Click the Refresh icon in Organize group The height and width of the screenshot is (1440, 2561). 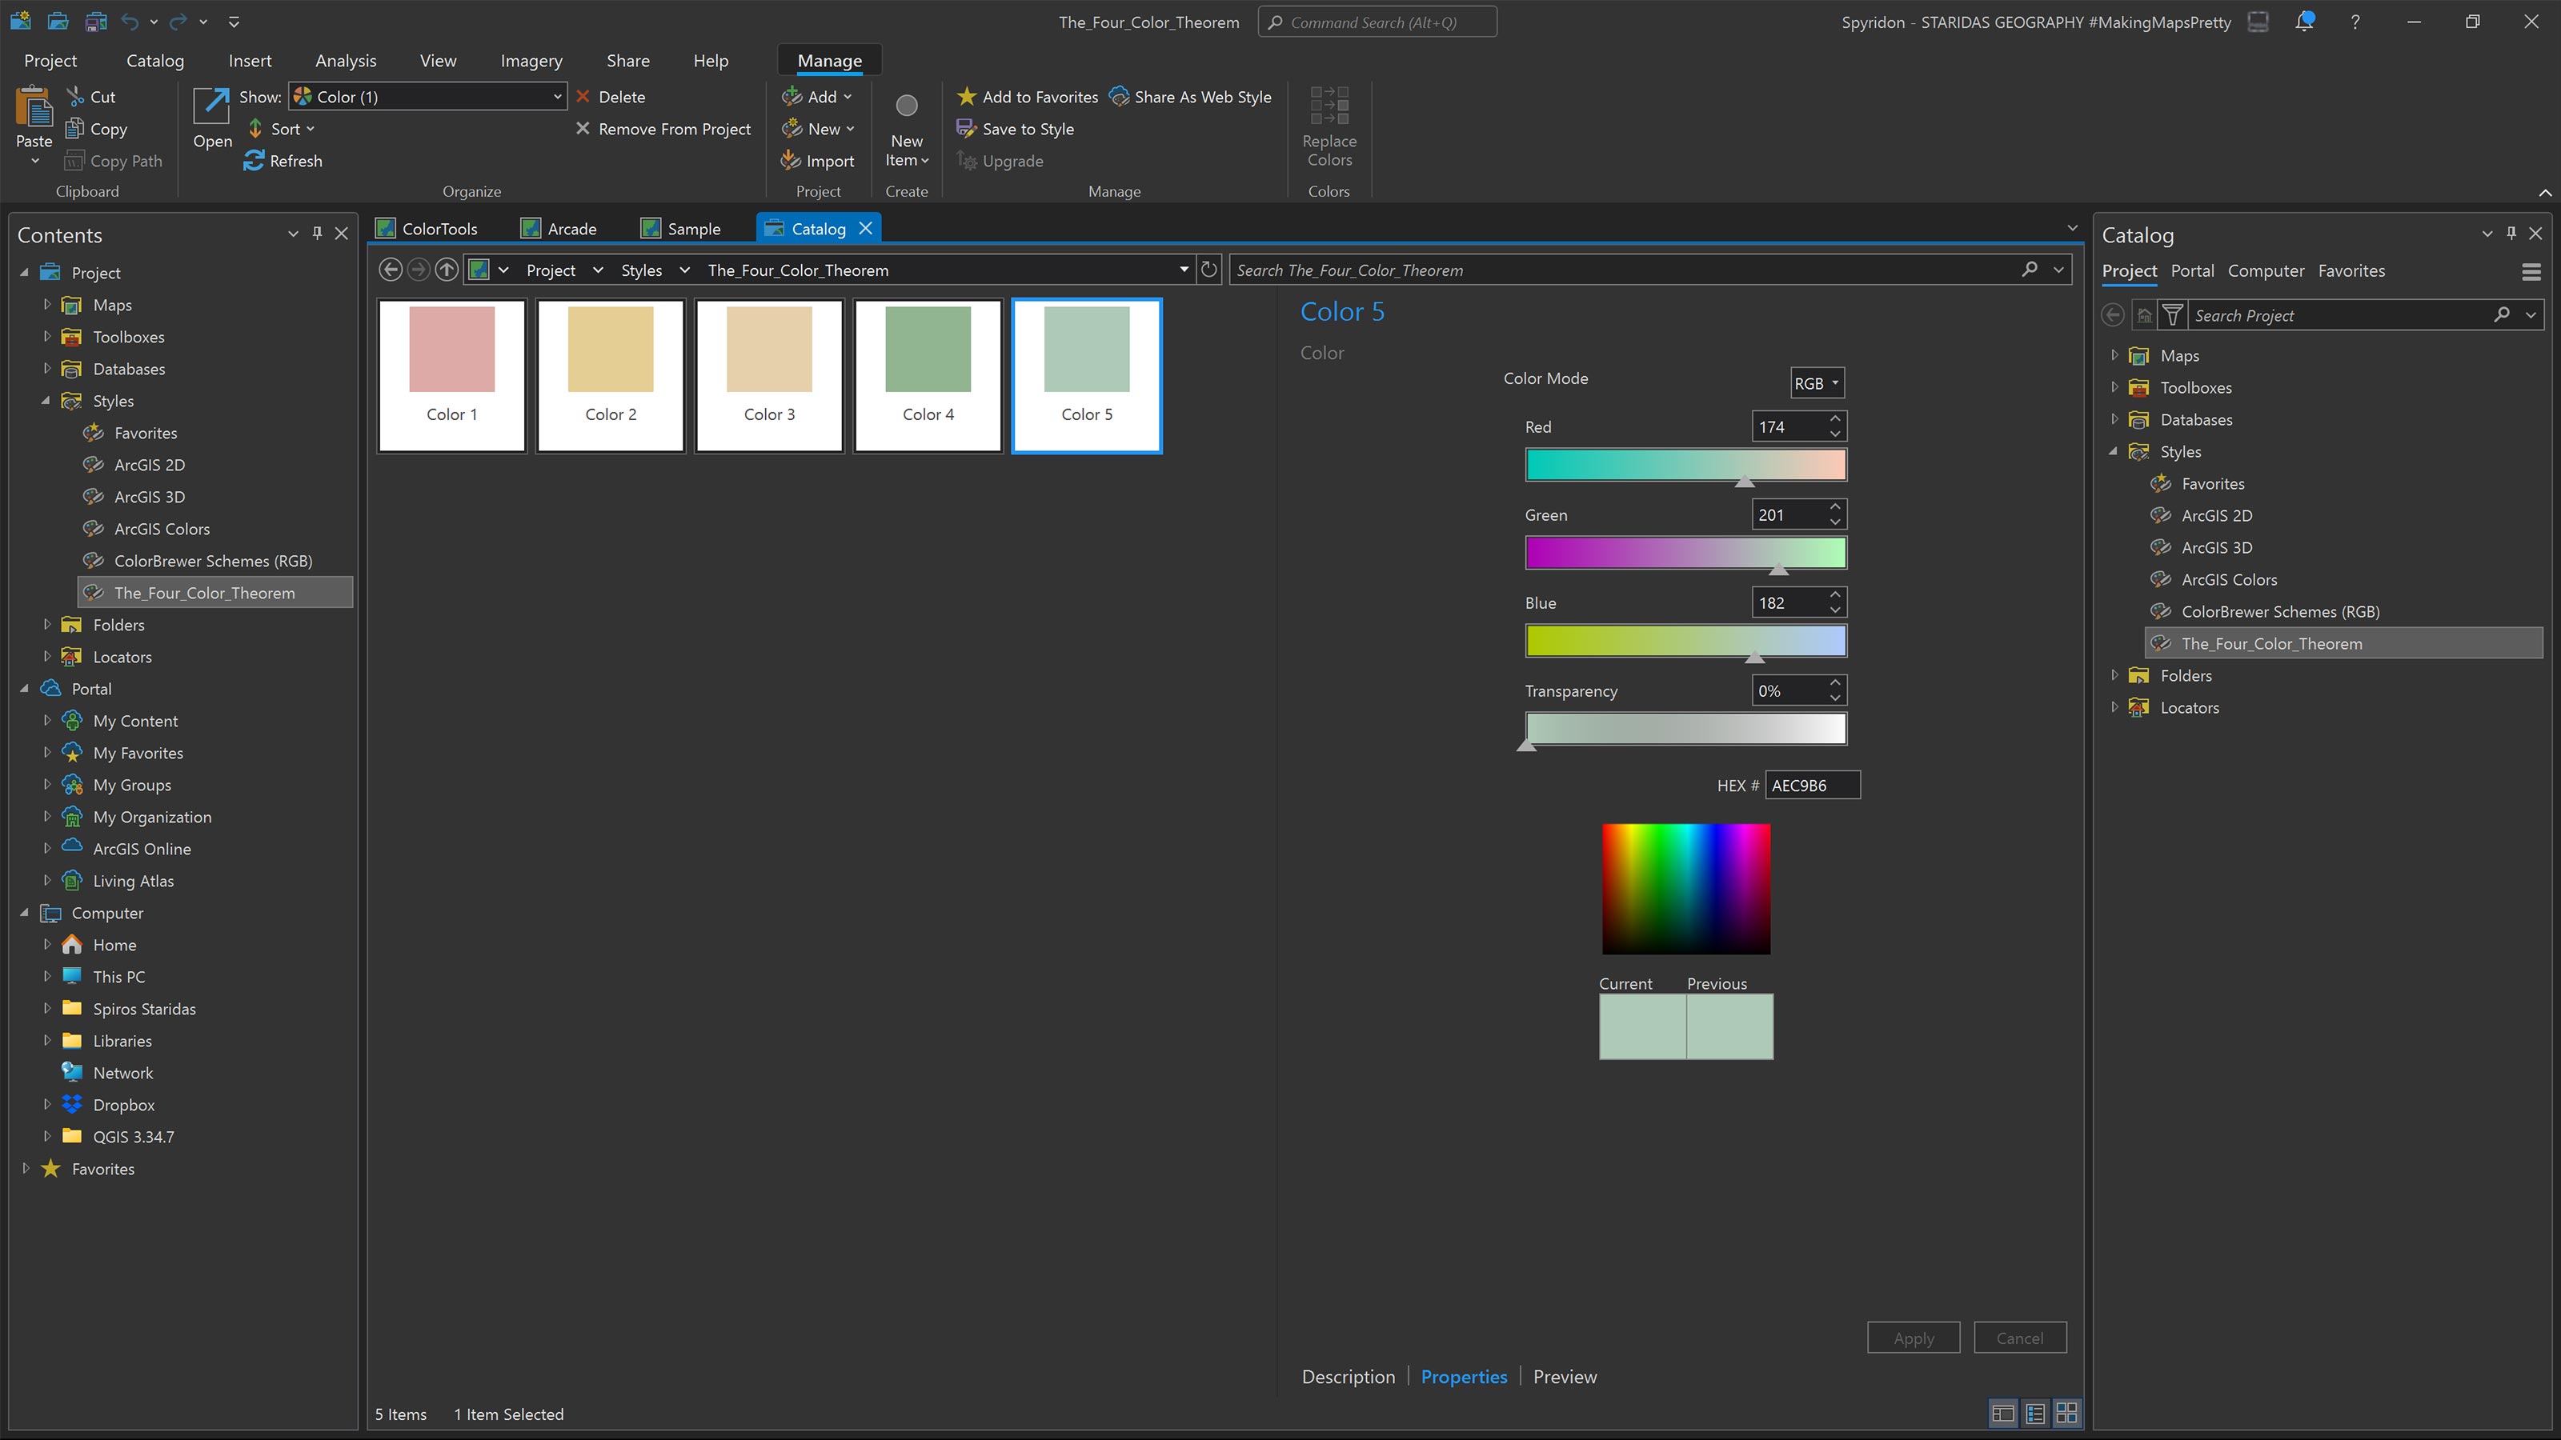tap(254, 161)
